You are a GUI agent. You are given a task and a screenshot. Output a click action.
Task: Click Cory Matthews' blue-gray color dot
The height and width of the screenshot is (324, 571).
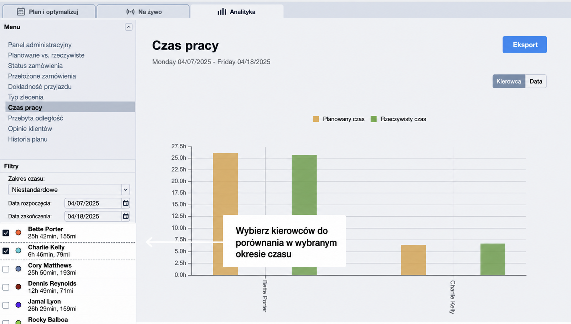coord(19,269)
